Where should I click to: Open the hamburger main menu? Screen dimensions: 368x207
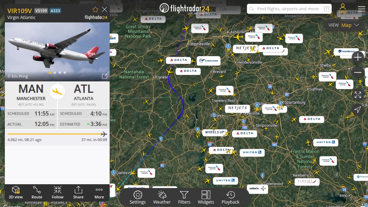[x=361, y=9]
